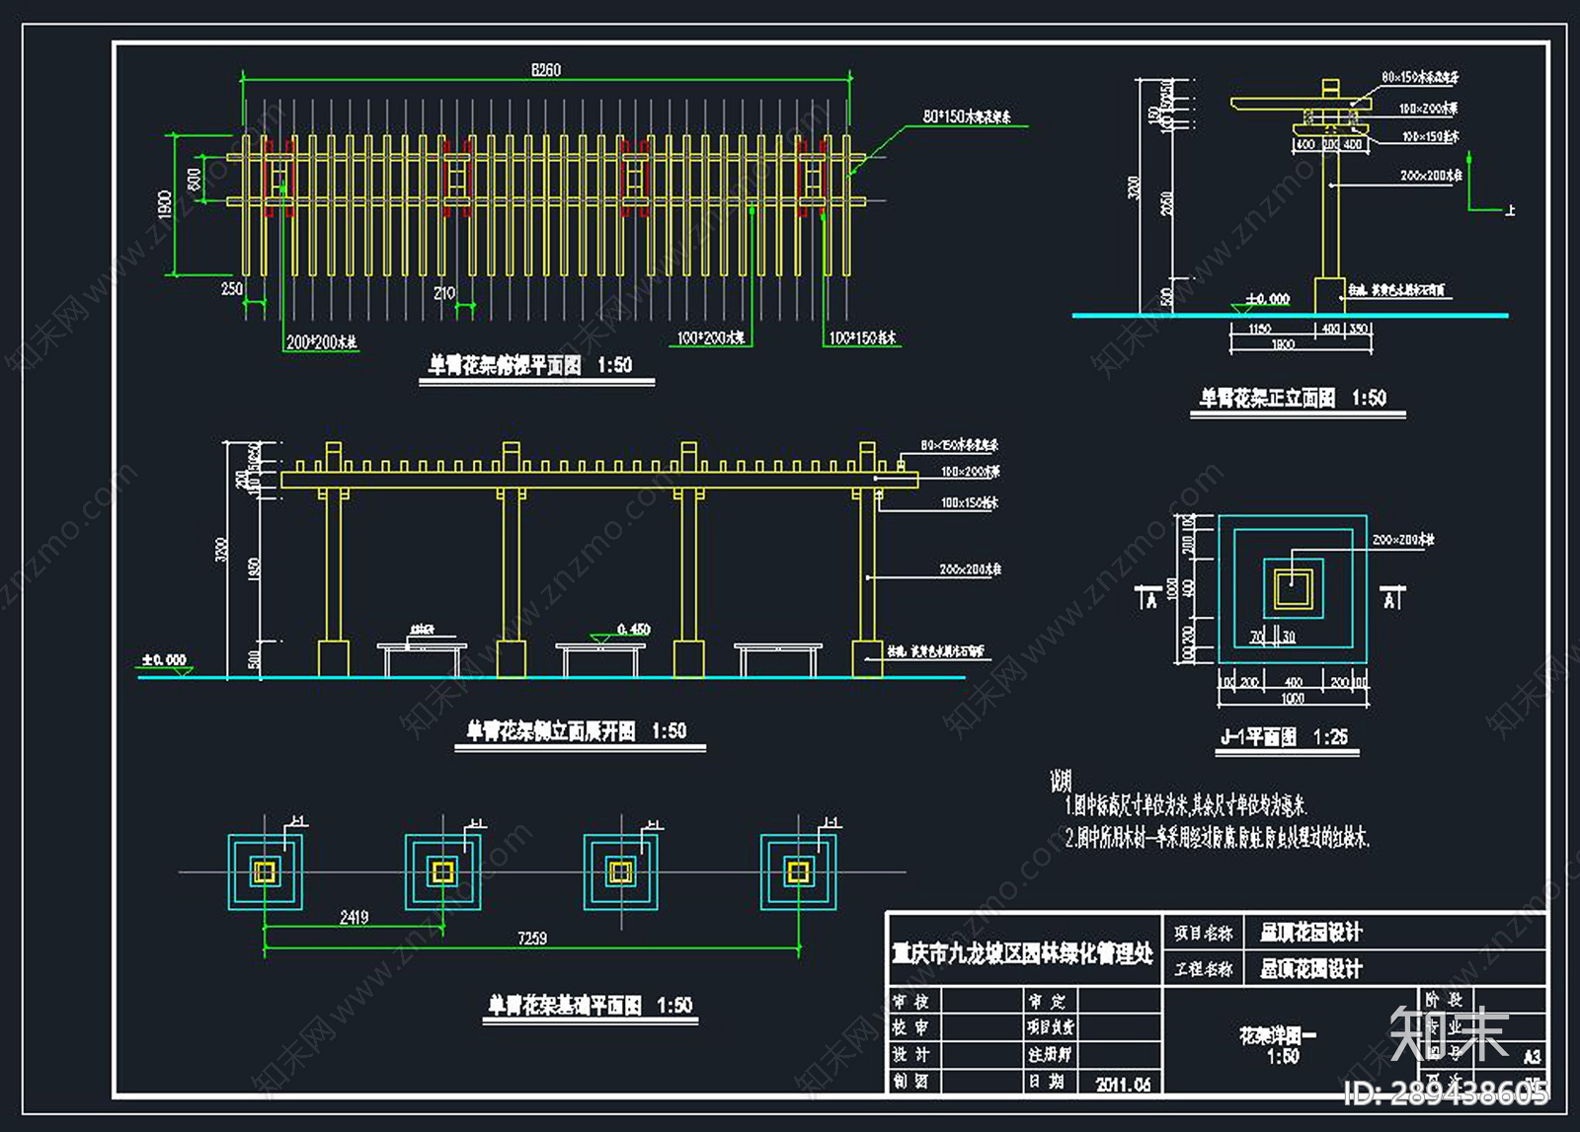Image resolution: width=1580 pixels, height=1132 pixels.
Task: Select the J-1平面图 1:25 title
Action: pos(1284,737)
